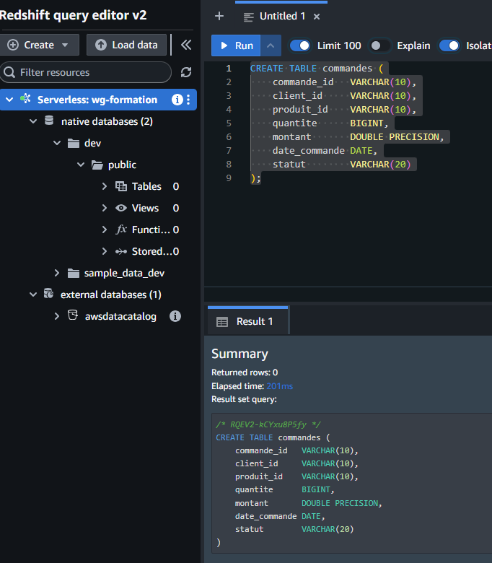The width and height of the screenshot is (492, 563).
Task: Select the Views label in tree
Action: [145, 208]
